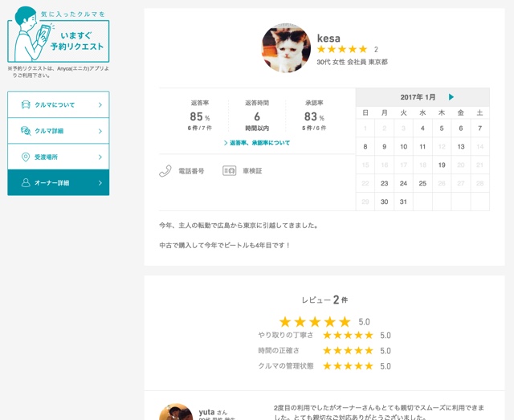Expand the 受渡場所 chevron arrow
Screen dimensions: 514x420
[x=100, y=157]
